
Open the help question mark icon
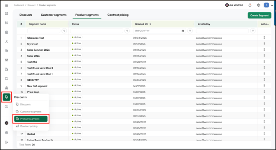coord(258,5)
